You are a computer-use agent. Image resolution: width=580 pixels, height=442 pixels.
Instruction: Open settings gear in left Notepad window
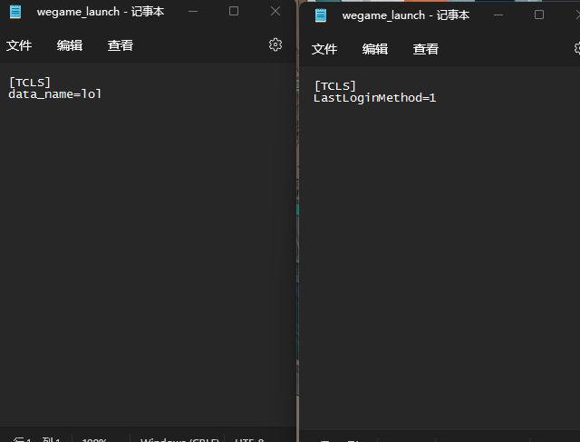275,44
